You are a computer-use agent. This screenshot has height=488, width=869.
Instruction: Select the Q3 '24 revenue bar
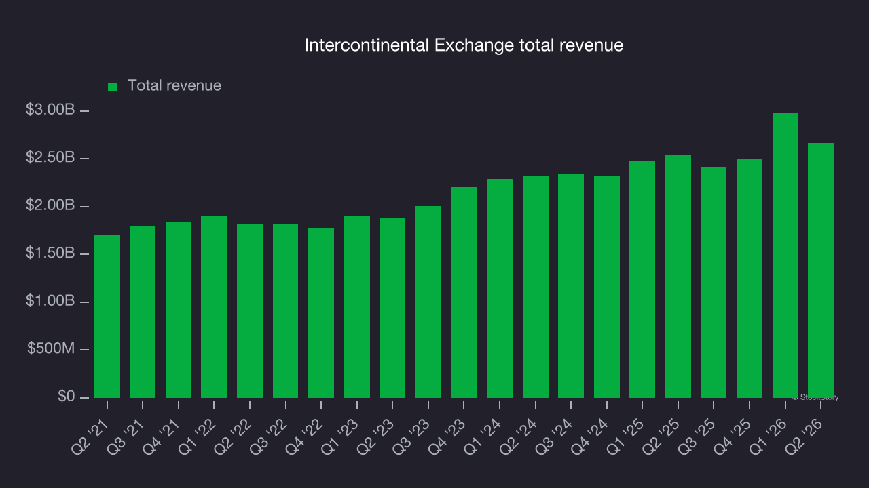pos(571,285)
